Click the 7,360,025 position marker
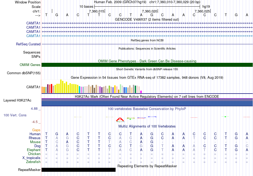Image resolution: width=253 pixels, height=176 pixels. click(x=202, y=11)
